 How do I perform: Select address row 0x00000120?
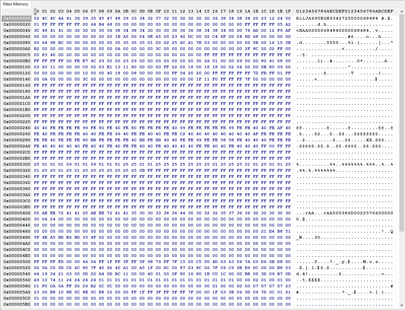pyautogui.click(x=17, y=73)
